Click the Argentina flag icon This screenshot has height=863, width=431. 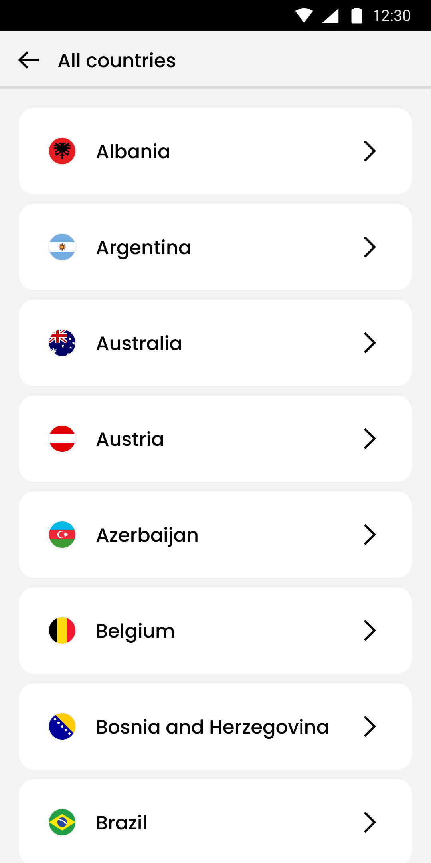(x=62, y=247)
